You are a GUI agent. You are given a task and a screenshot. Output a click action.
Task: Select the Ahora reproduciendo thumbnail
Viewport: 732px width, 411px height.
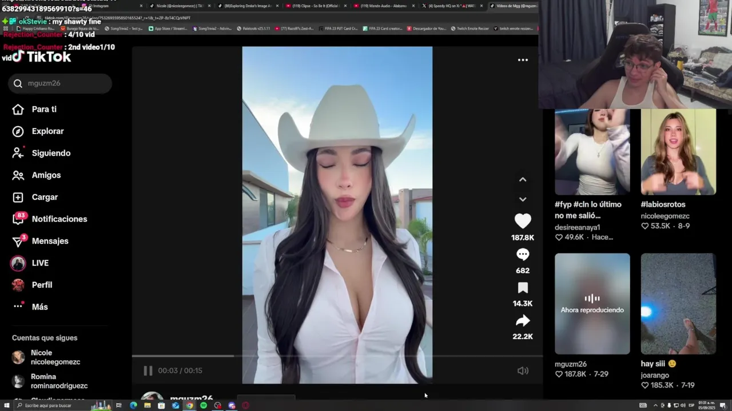592,304
